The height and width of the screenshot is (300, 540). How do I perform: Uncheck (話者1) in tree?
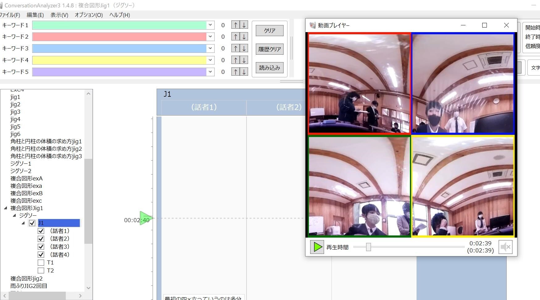(41, 231)
